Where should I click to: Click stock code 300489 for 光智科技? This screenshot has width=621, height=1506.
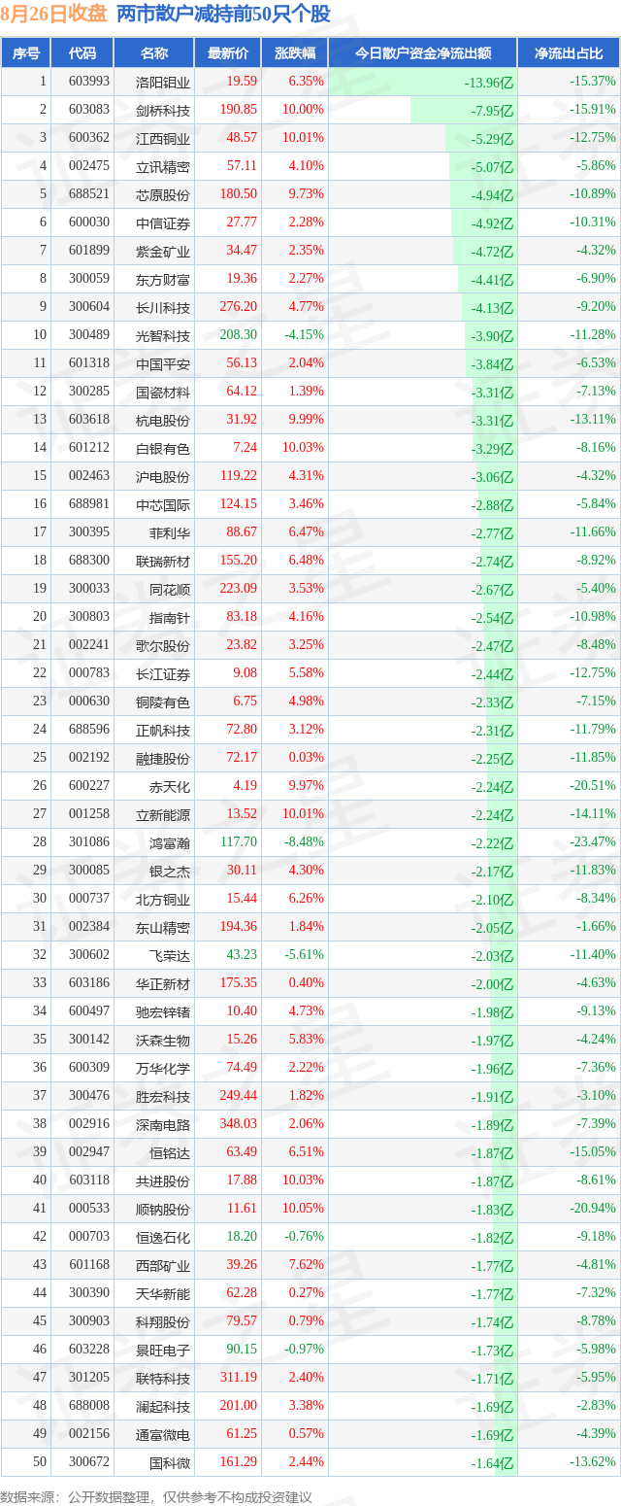88,335
